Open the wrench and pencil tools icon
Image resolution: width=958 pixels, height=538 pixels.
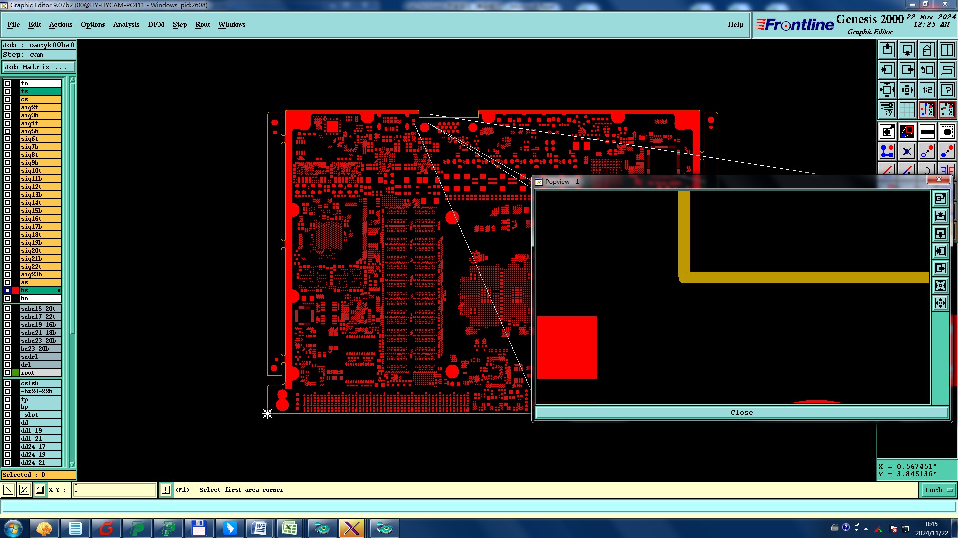pos(887,110)
